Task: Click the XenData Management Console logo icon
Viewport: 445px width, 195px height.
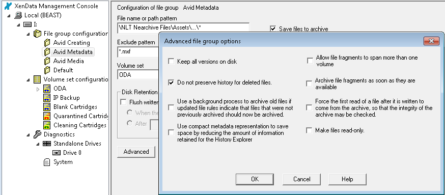Action: click(x=8, y=6)
